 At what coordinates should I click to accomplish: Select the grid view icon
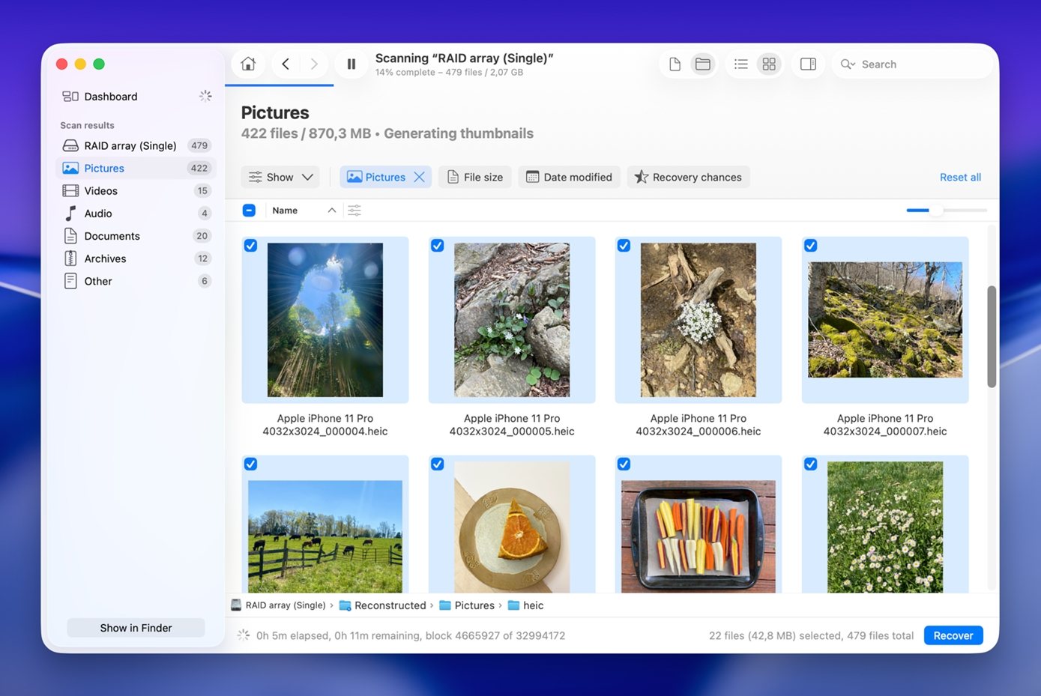pos(768,64)
